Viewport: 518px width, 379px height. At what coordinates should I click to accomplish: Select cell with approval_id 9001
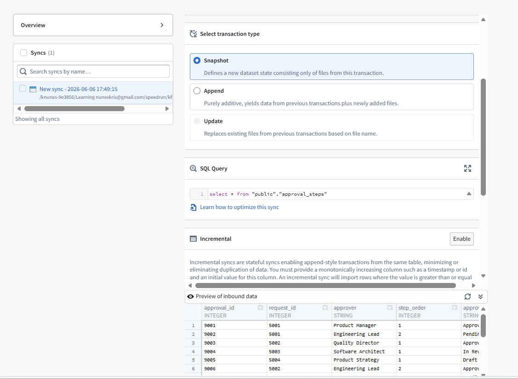point(234,326)
